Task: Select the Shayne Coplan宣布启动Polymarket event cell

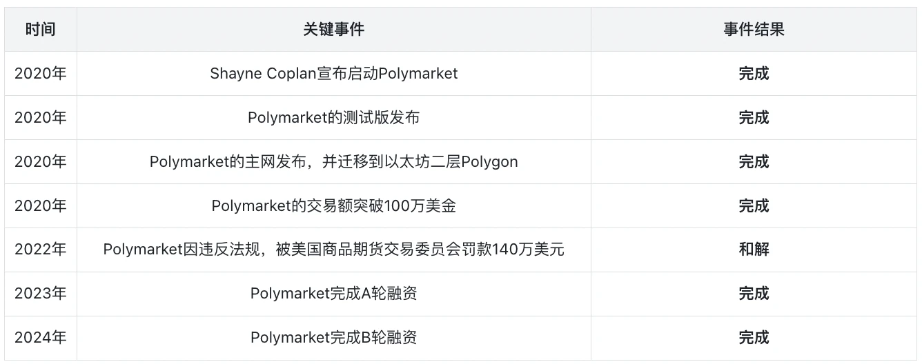Action: [x=333, y=74]
